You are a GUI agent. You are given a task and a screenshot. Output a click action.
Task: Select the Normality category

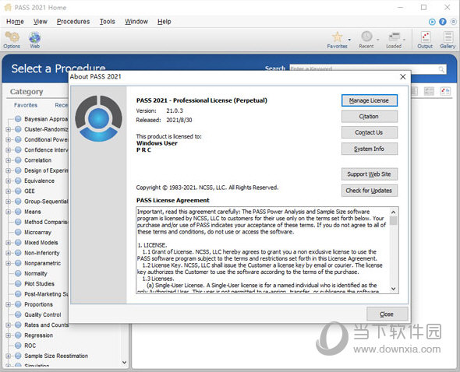click(36, 274)
